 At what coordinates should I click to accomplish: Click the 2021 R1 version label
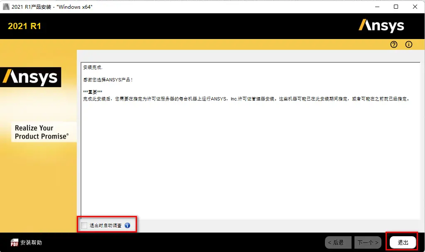[x=24, y=26]
